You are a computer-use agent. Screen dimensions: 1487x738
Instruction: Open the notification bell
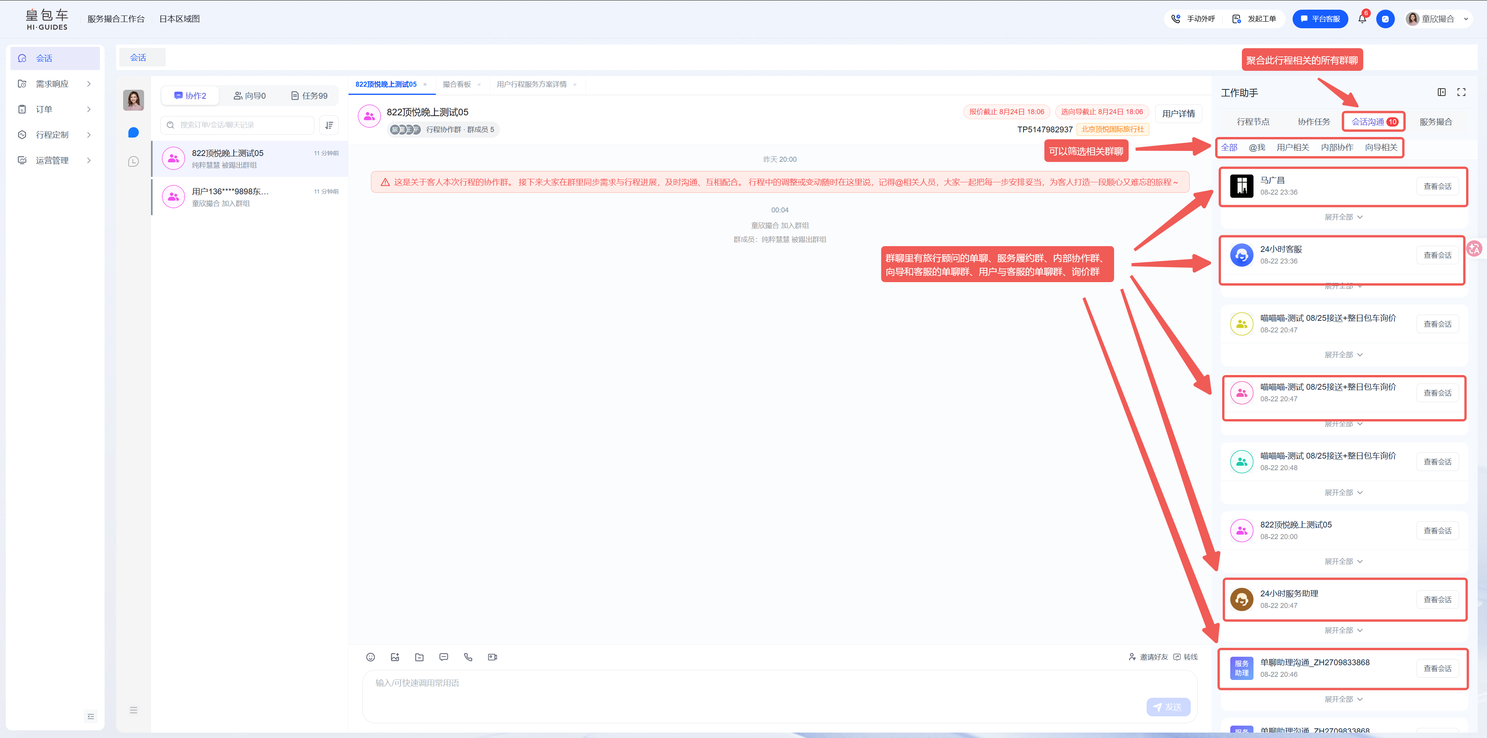pyautogui.click(x=1362, y=19)
